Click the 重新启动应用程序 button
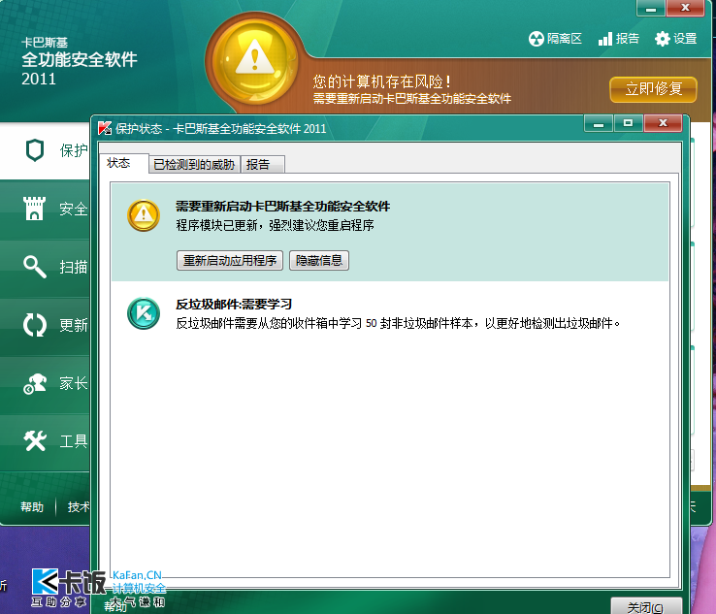716x614 pixels. 230,260
